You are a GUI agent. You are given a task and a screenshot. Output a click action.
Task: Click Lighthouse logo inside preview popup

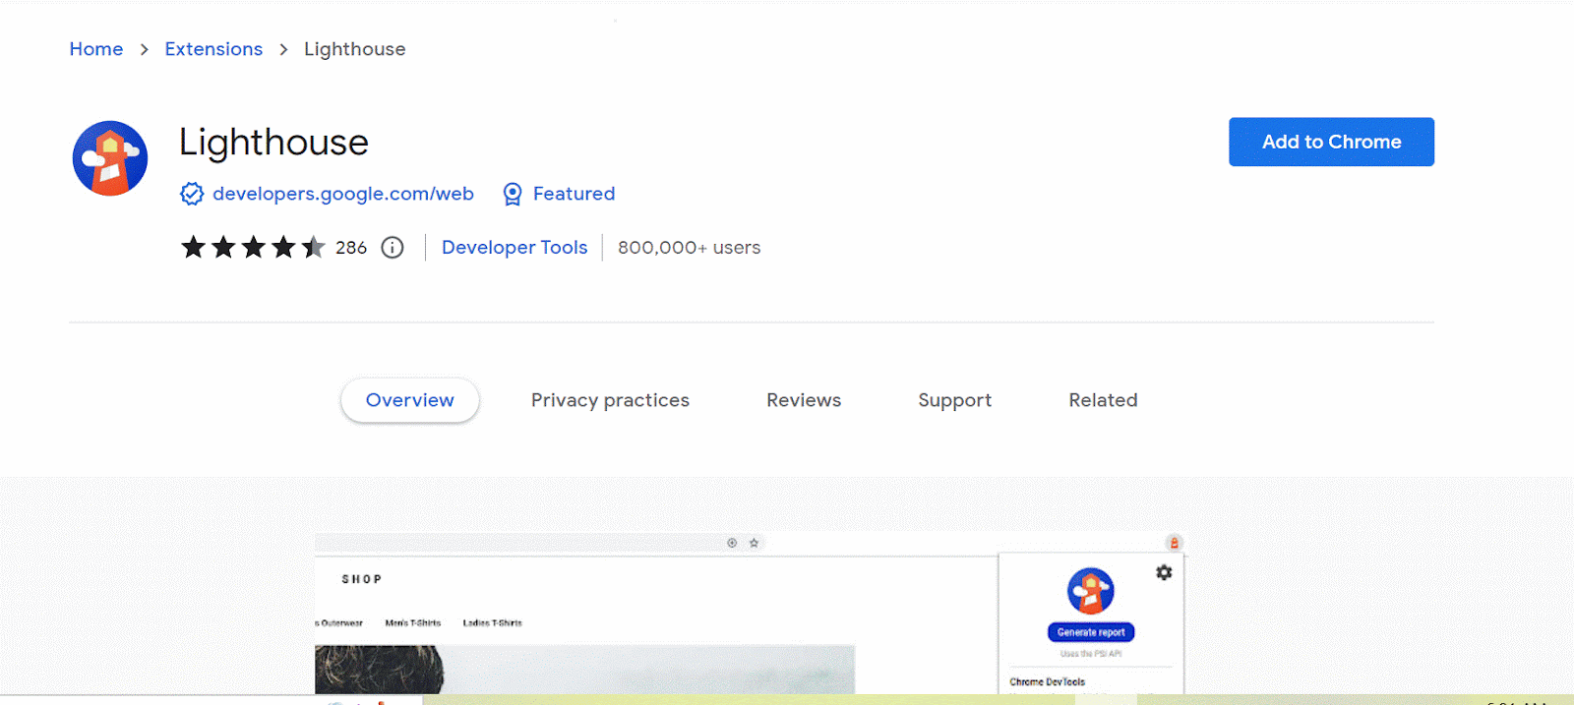[x=1091, y=591]
